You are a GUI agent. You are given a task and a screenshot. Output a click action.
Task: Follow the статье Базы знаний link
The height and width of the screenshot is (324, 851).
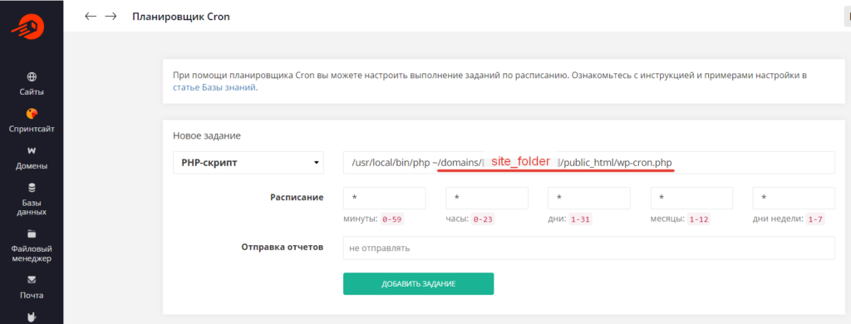214,87
